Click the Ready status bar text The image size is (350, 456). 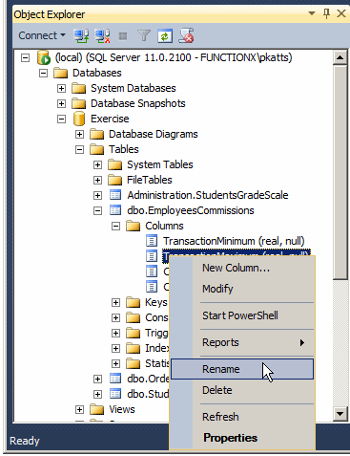click(x=25, y=441)
